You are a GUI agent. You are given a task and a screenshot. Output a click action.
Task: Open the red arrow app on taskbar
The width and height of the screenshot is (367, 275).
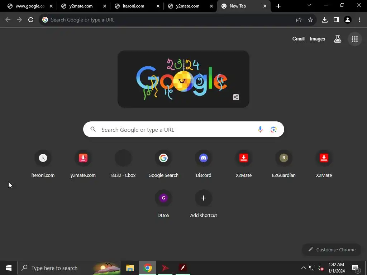[x=165, y=268]
